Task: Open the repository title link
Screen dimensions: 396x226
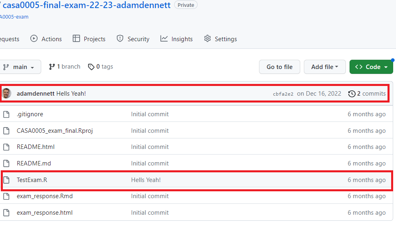Action: tap(86, 6)
